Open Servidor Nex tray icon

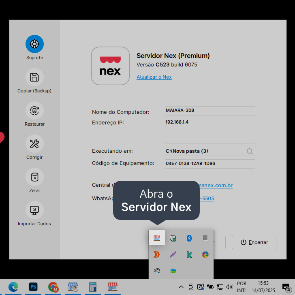tap(157, 238)
